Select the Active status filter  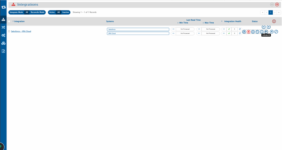click(52, 12)
